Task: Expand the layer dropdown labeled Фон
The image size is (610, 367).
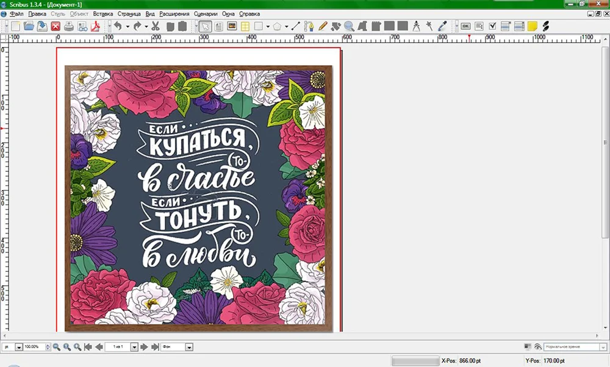Action: (x=189, y=347)
